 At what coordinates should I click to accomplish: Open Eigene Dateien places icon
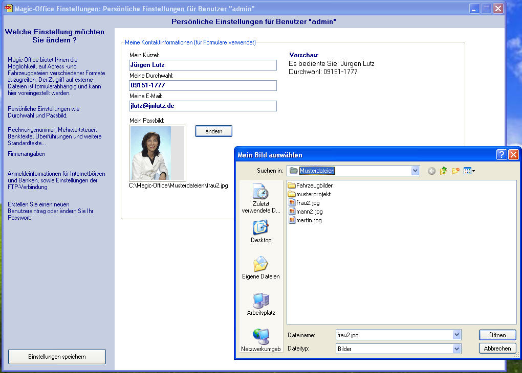(261, 268)
